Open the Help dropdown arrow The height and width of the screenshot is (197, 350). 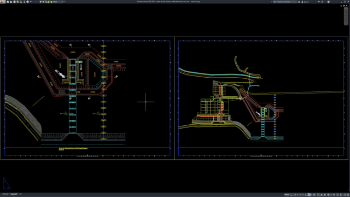tap(331, 2)
